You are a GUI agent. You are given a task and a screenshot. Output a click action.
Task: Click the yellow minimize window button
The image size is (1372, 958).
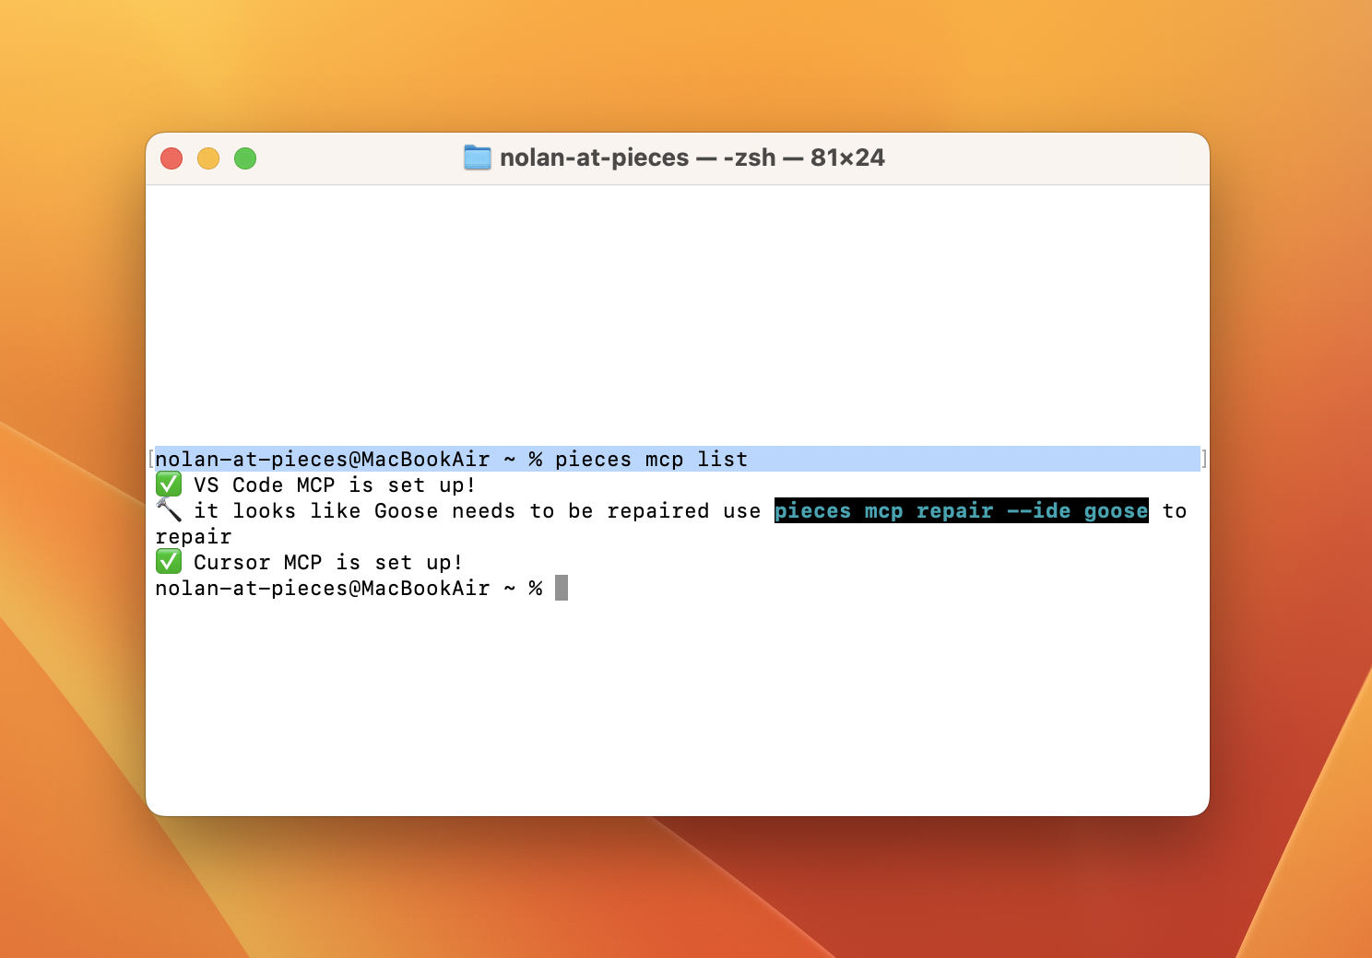point(208,158)
